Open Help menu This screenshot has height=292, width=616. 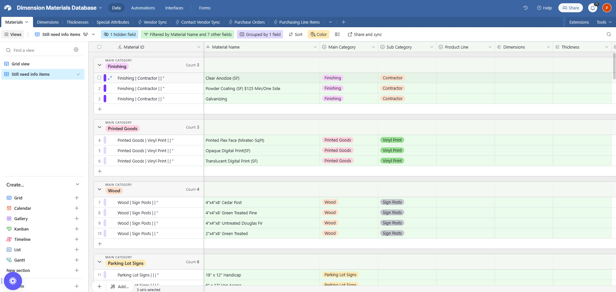544,8
